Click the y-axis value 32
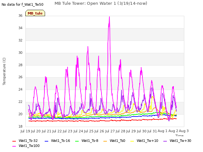 coord(20,41)
